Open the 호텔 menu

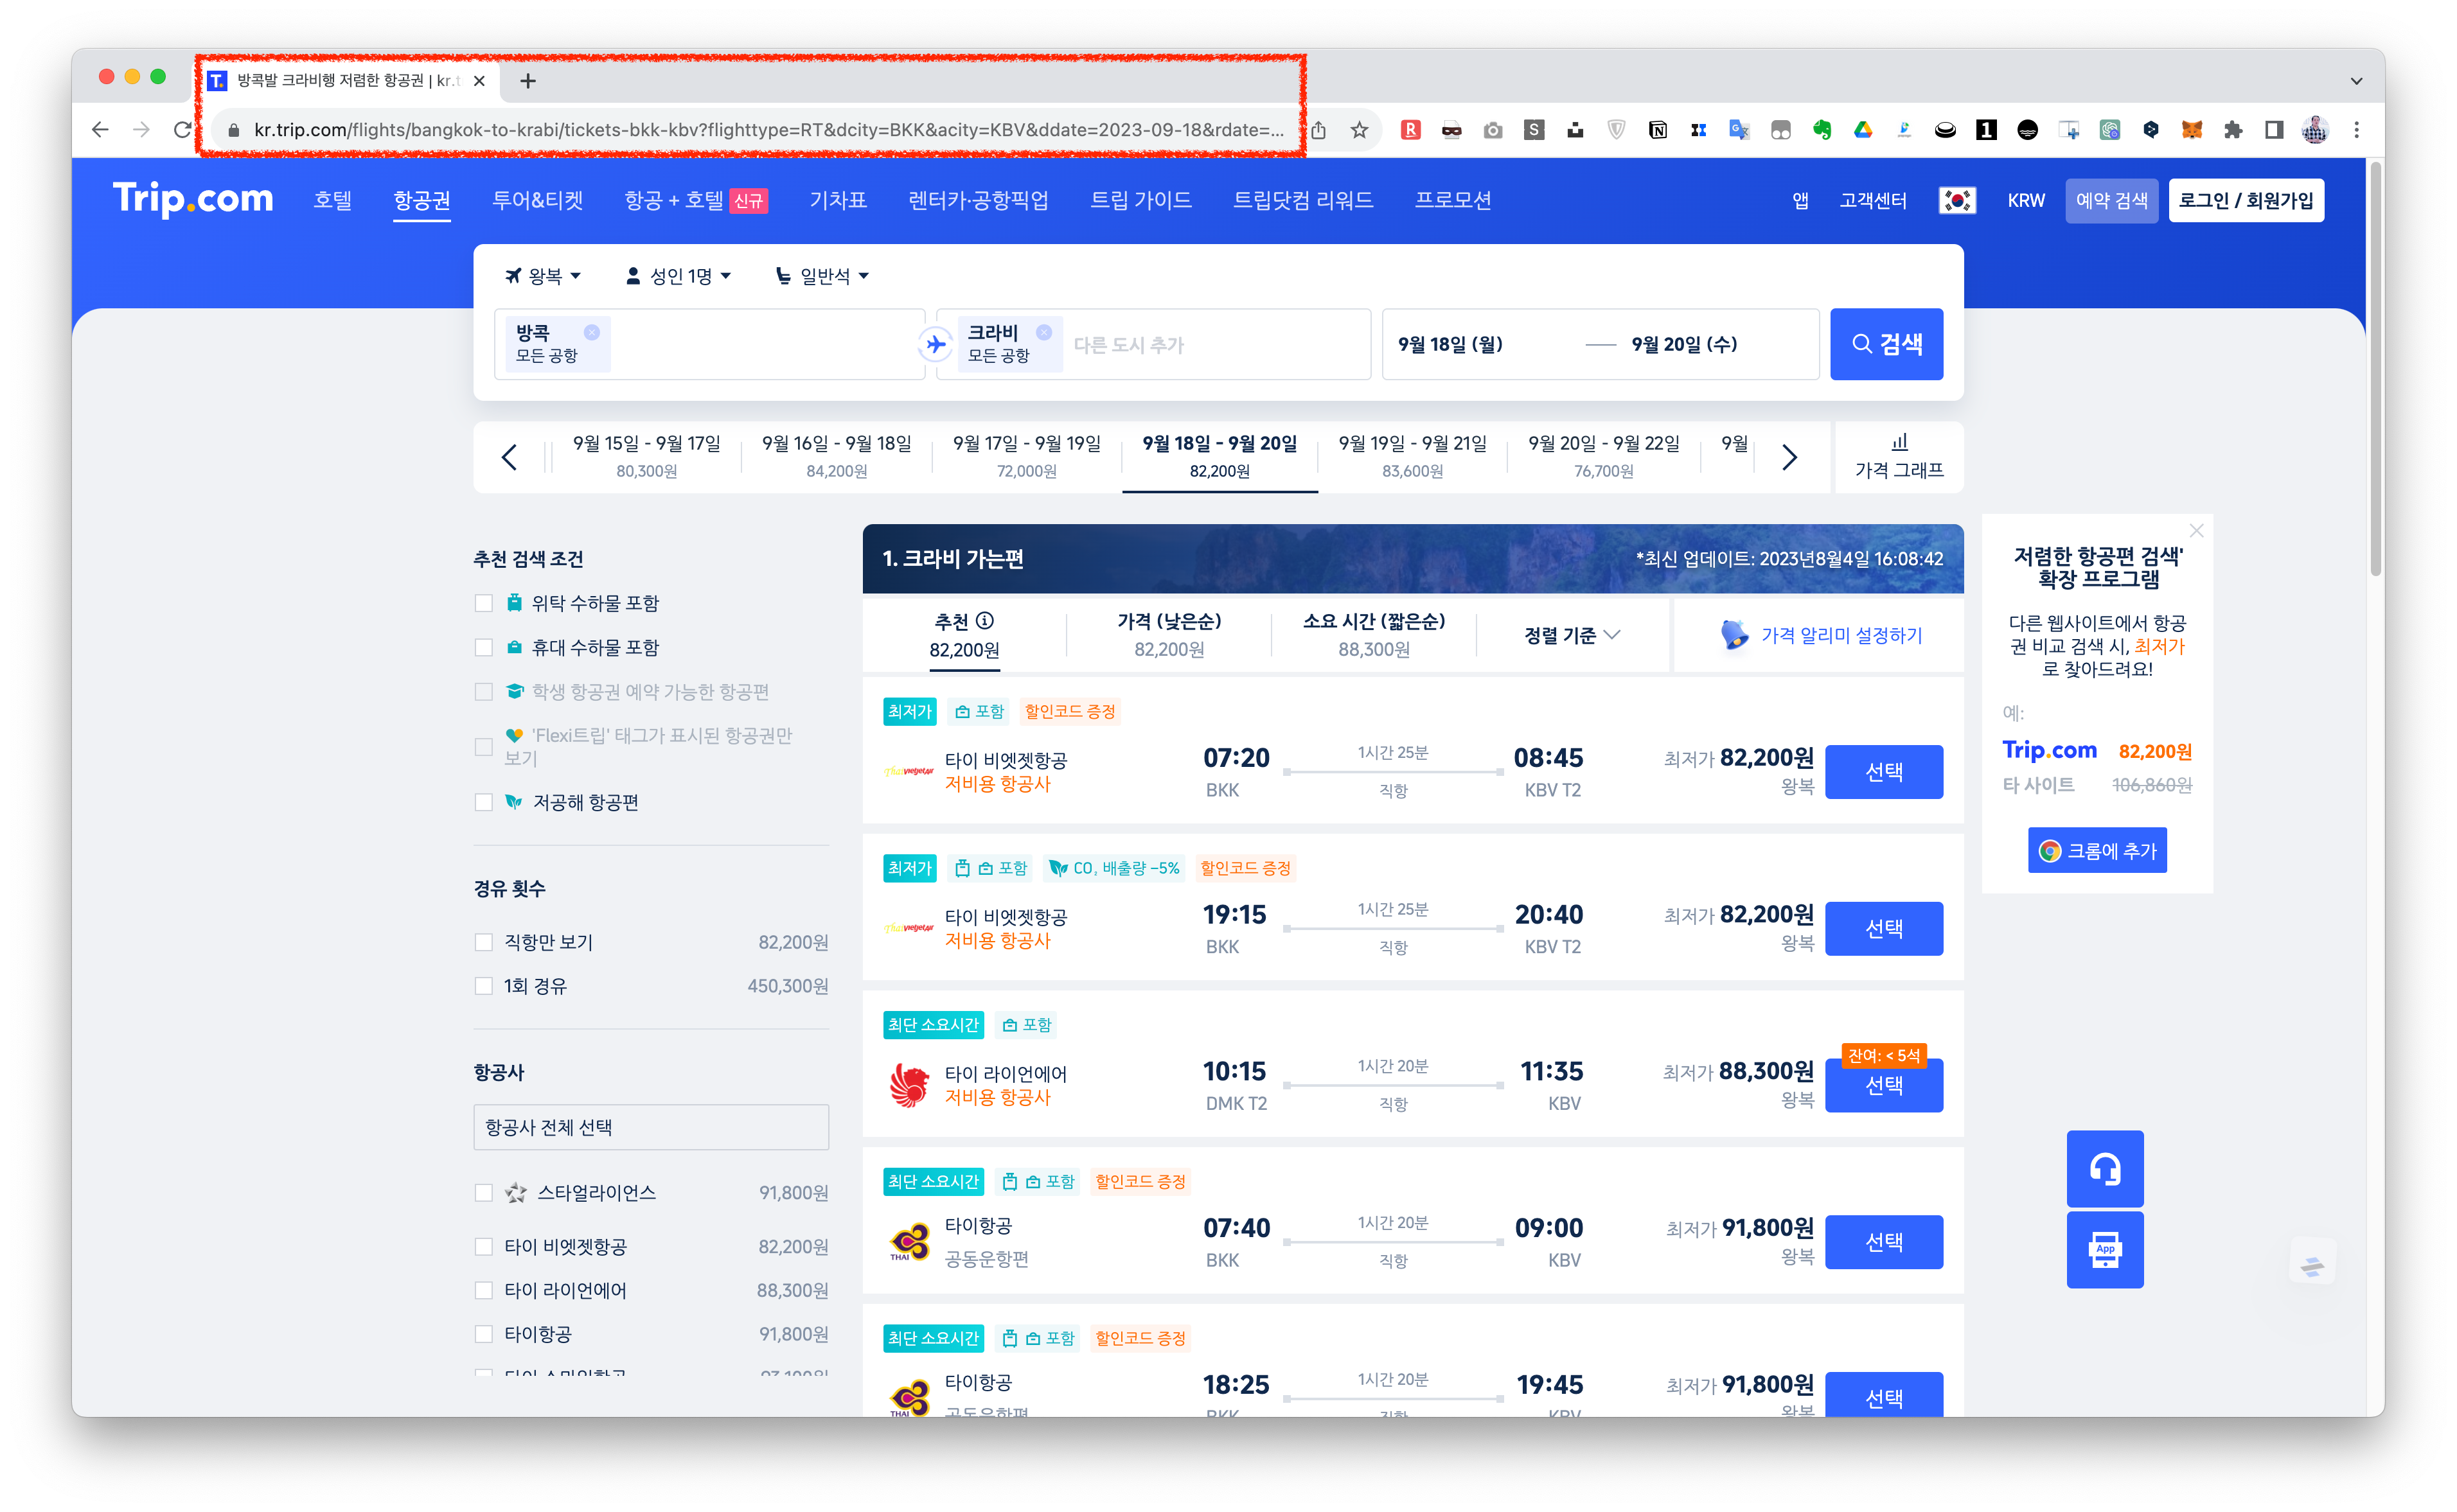[x=333, y=200]
